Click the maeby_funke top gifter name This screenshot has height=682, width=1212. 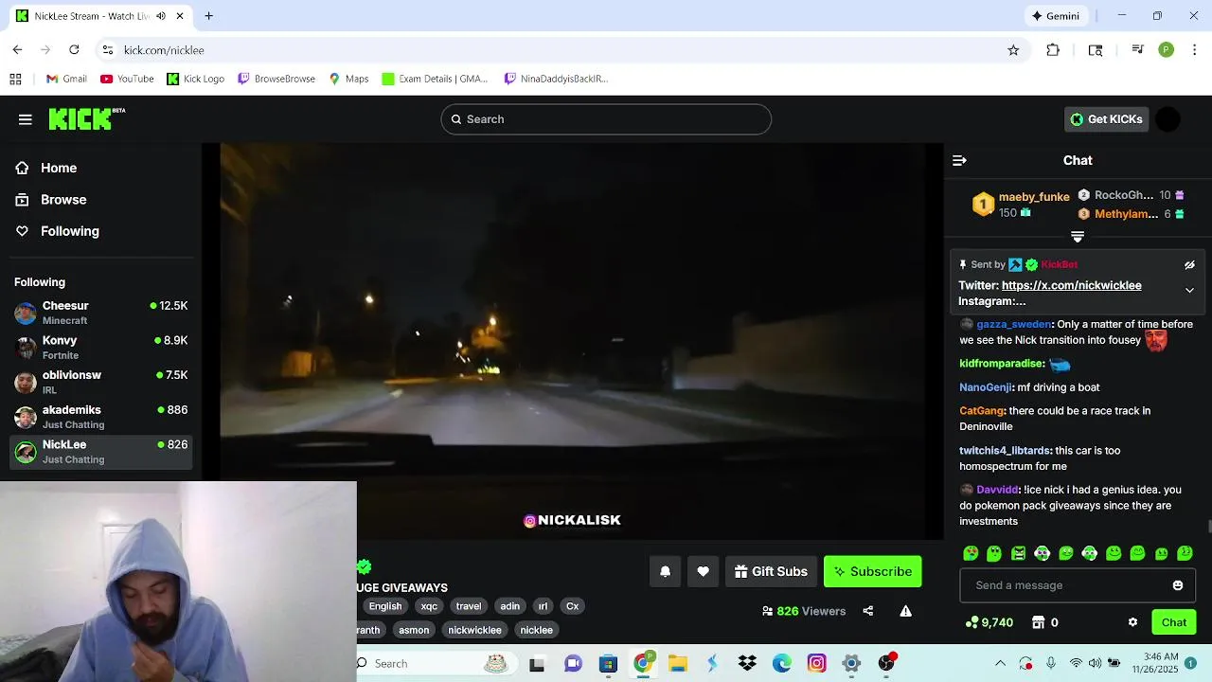pyautogui.click(x=1034, y=197)
